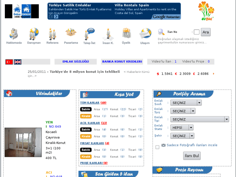Open Video'lu İlan count 1
The height and width of the screenshot is (177, 236).
(176, 61)
